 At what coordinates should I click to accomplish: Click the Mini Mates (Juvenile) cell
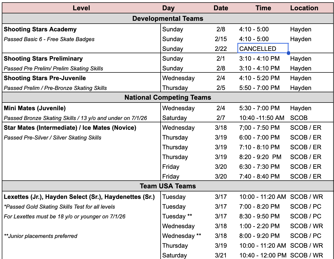(x=35, y=108)
